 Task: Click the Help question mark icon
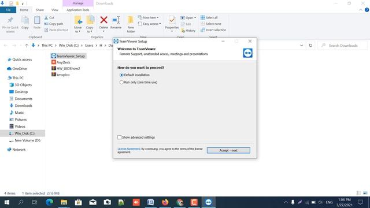367,10
